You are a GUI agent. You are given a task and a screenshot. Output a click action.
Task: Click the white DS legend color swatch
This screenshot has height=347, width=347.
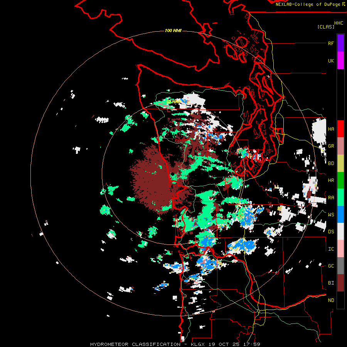click(340, 231)
